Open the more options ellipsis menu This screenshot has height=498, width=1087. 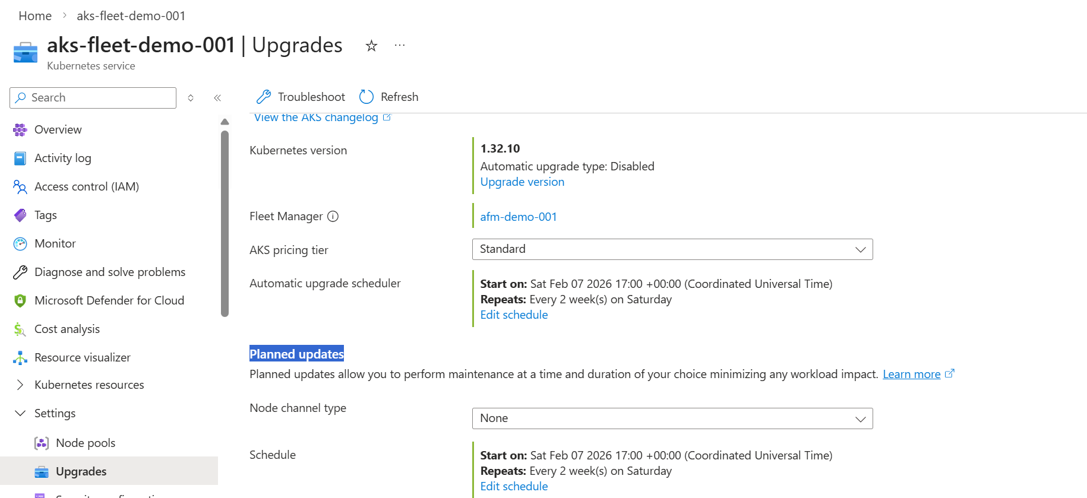[x=400, y=45]
